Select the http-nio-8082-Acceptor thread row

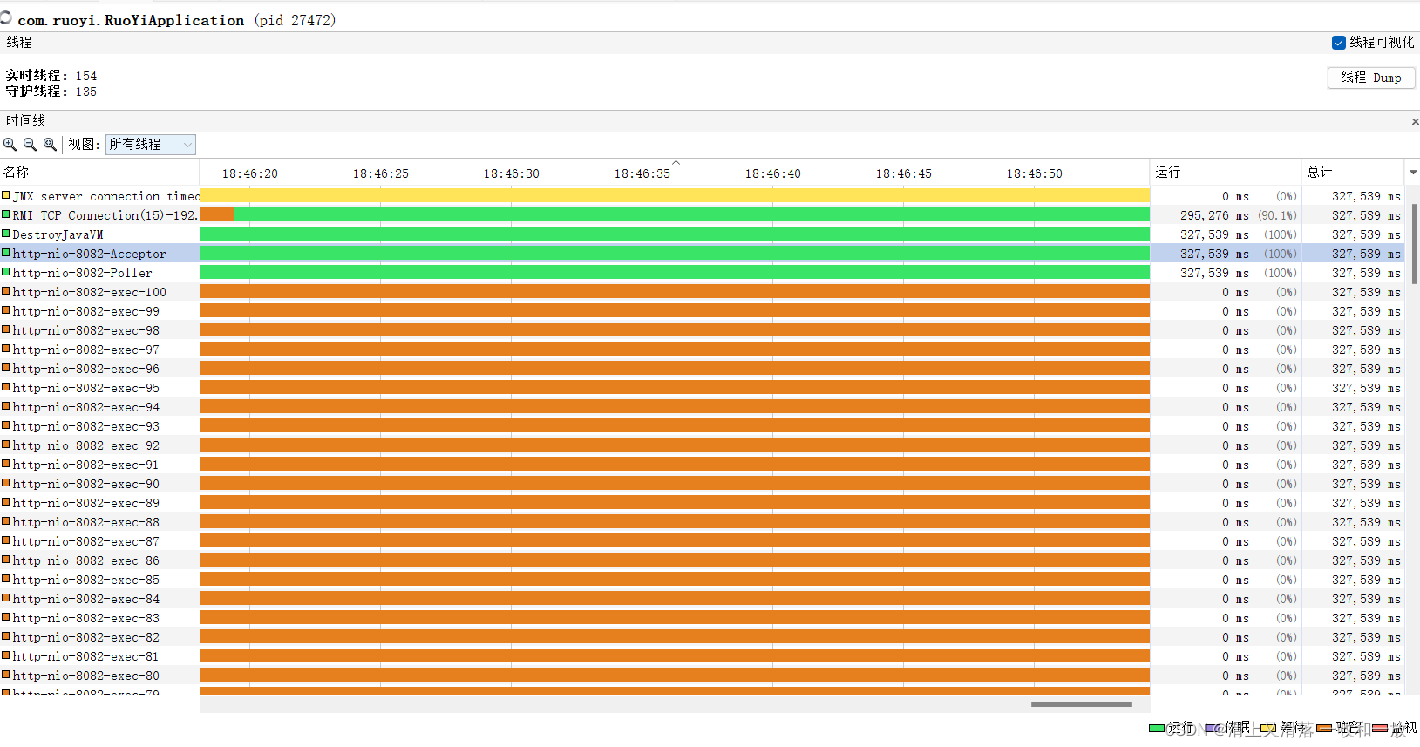coord(702,253)
